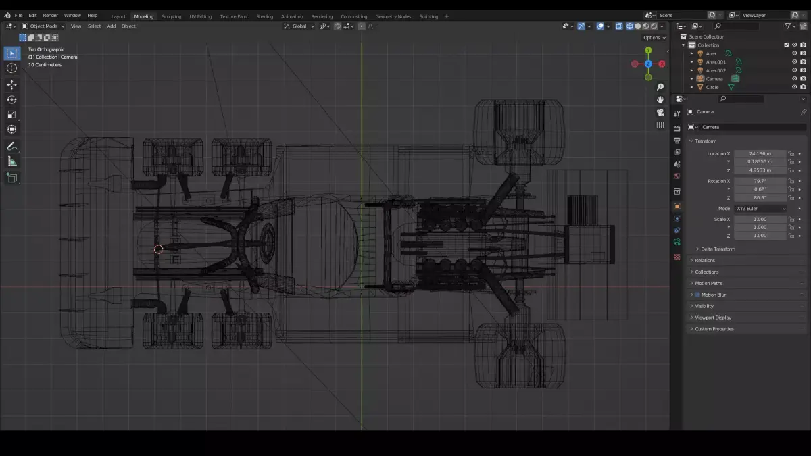Open the Edit menu

click(x=32, y=15)
